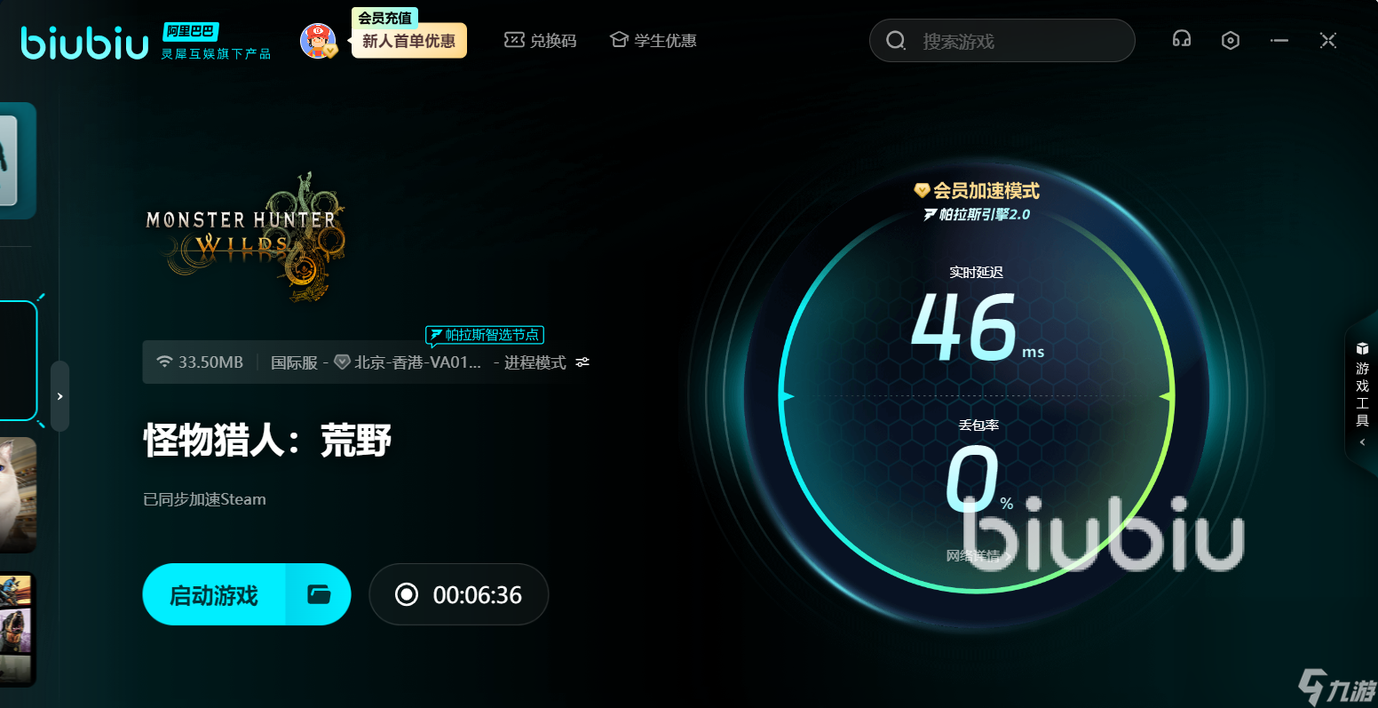Viewport: 1378px width, 708px height.
Task: Click the 怪物猎人：荒野 game title
Action: point(267,441)
